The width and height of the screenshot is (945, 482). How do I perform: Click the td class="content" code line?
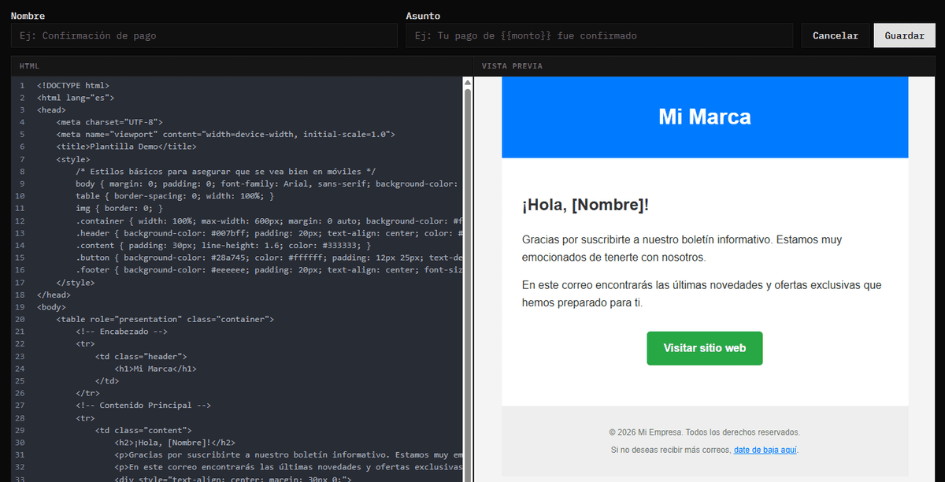pyautogui.click(x=143, y=429)
